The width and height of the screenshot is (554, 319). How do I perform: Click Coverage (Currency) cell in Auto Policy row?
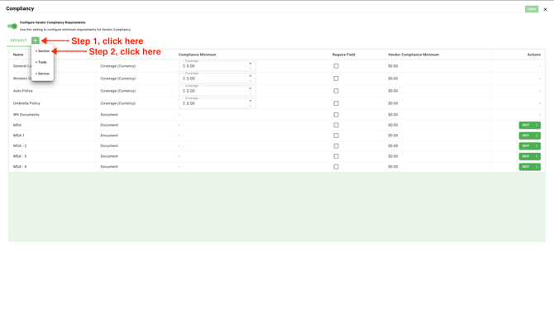click(x=118, y=91)
